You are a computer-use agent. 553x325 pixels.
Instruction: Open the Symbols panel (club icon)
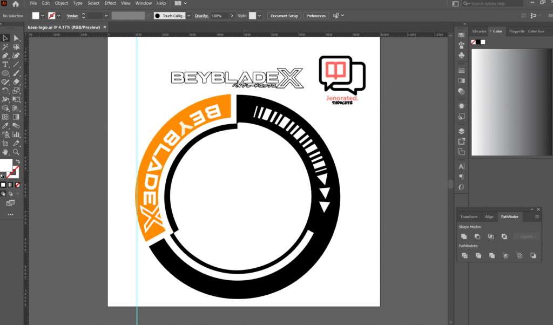(x=461, y=56)
